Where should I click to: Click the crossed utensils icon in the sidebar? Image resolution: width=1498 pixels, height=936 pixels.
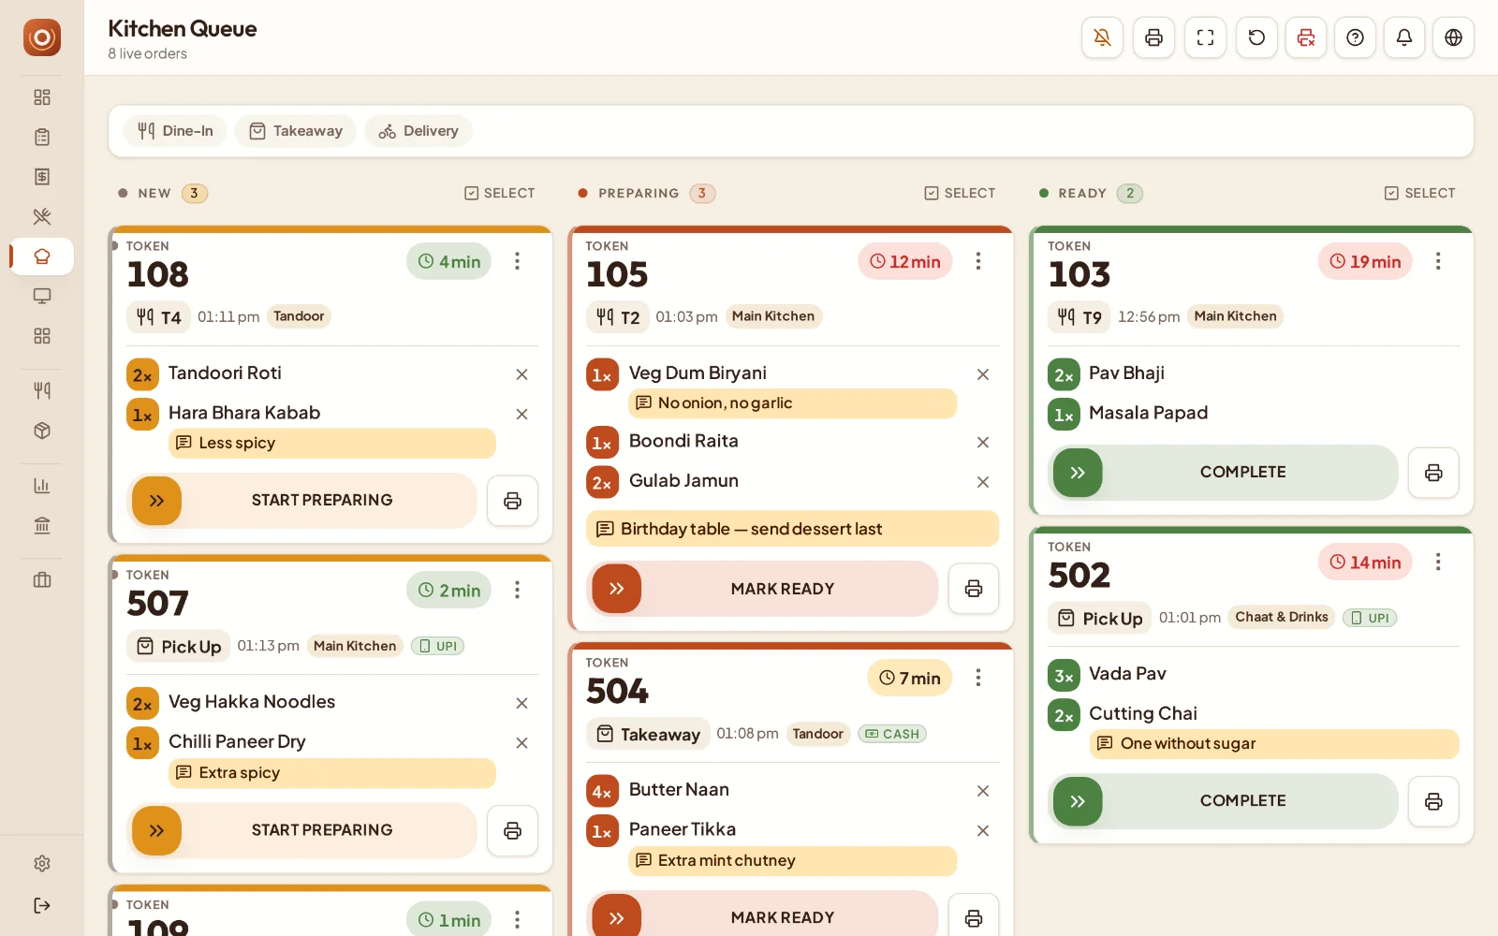tap(42, 216)
